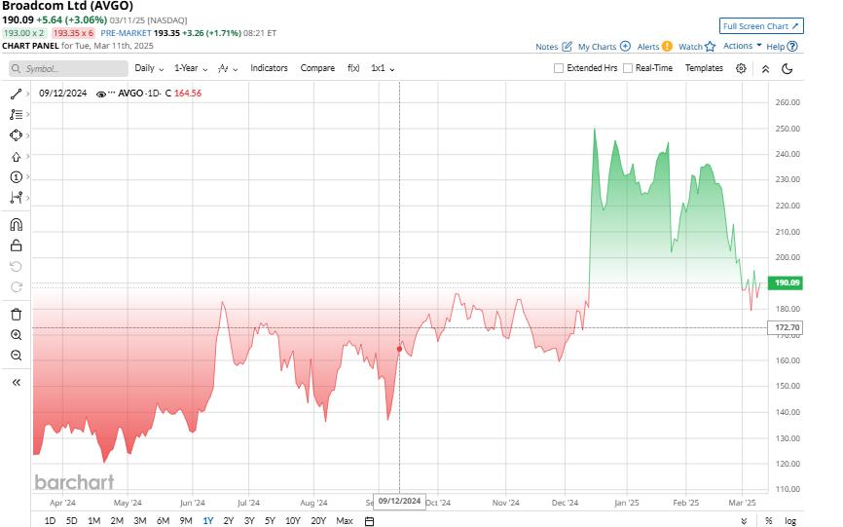Screen dimensions: 843x527
Task: Select the 9M range tab
Action: (x=186, y=520)
